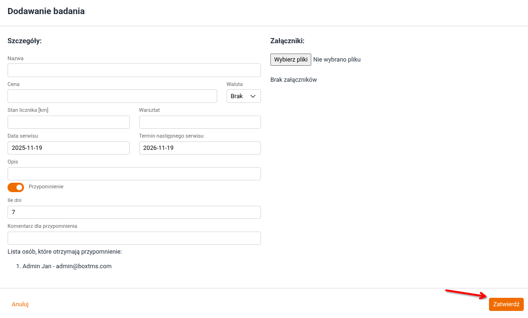Focus the Nazwa input field
528x318 pixels.
[x=134, y=70]
